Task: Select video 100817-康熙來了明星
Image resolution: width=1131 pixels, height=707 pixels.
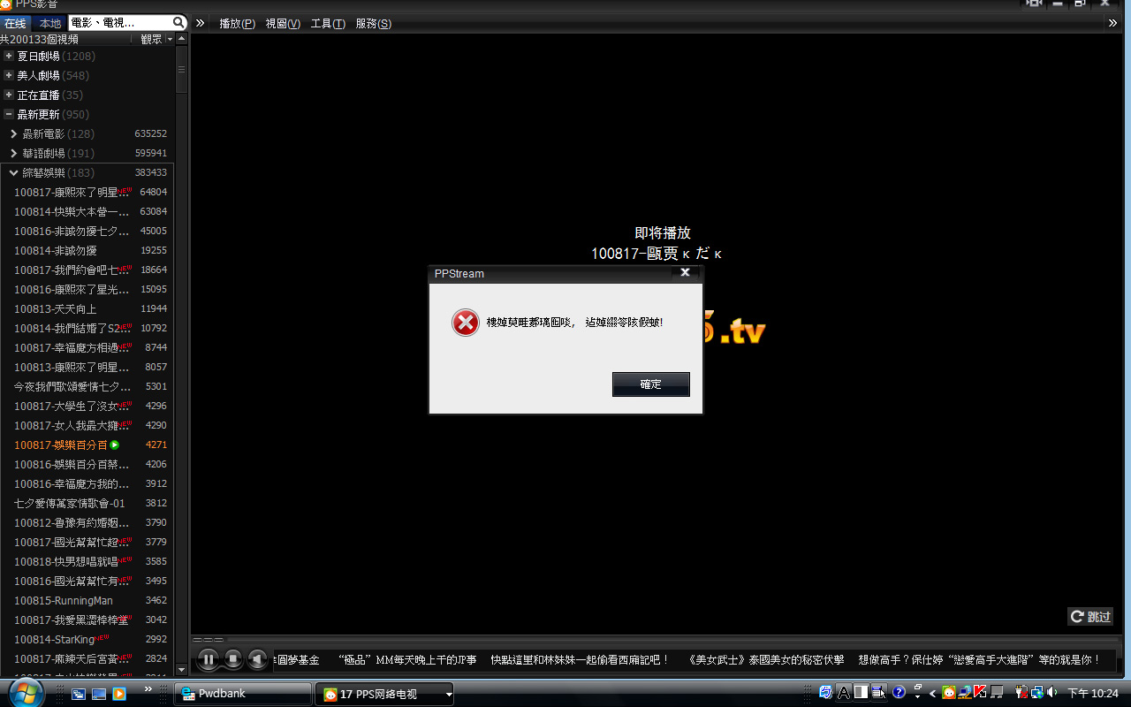Action: (87, 192)
